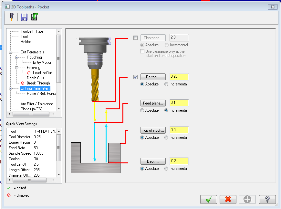Uncheck the Retract checkbox

(x=135, y=77)
